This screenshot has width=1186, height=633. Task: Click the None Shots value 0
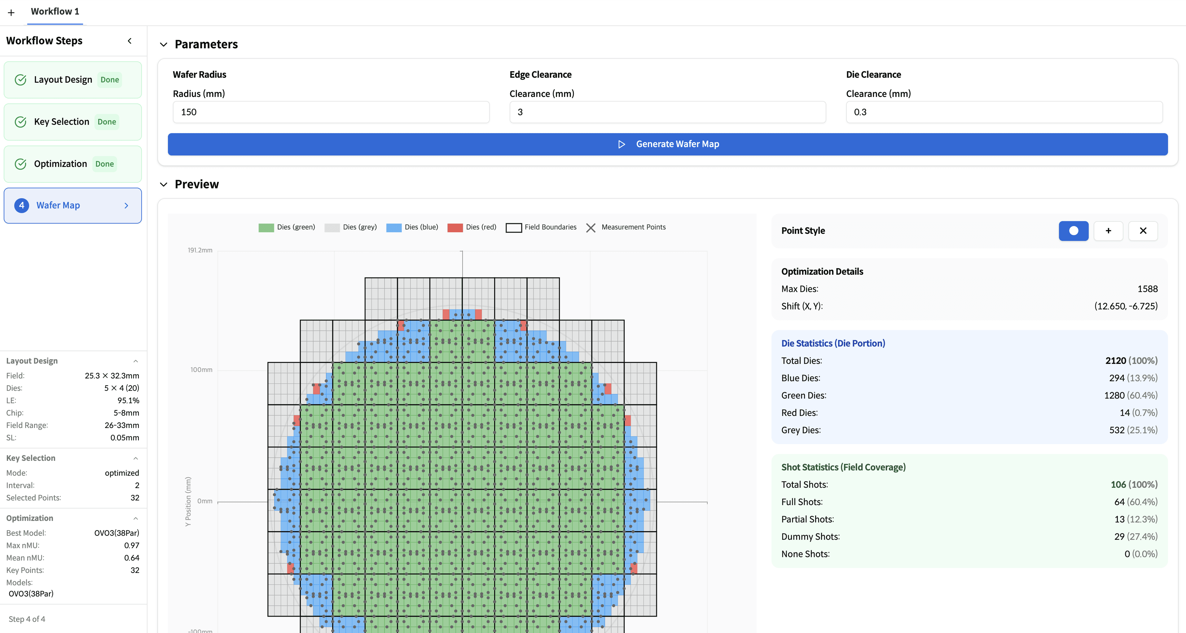click(1127, 554)
